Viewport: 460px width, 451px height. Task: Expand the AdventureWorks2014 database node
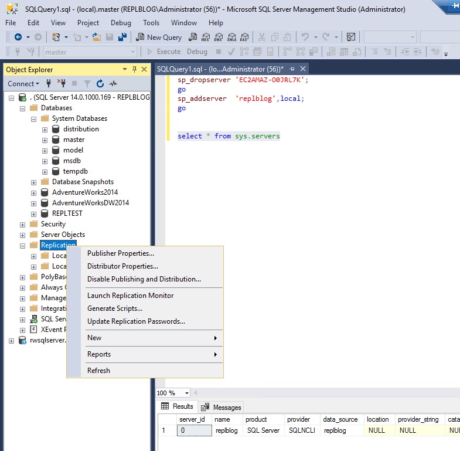pyautogui.click(x=33, y=193)
